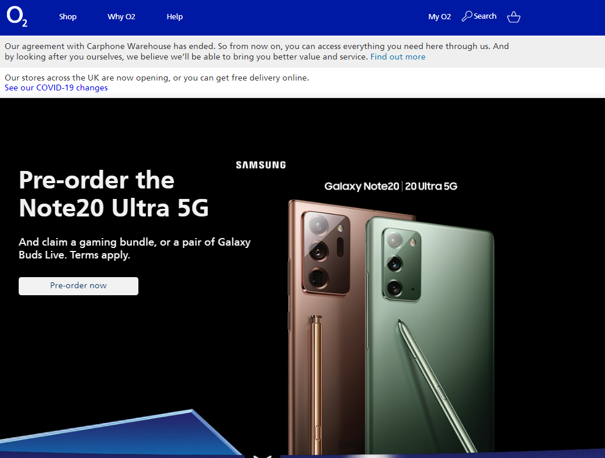Click the down chevron below the banner
The width and height of the screenshot is (605, 458).
(262, 456)
